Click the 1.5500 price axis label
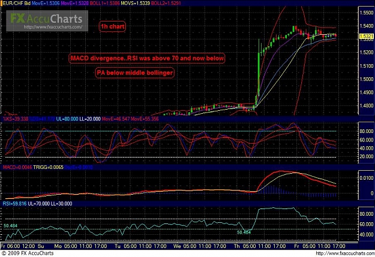The image size is (375, 257). [x=367, y=13]
